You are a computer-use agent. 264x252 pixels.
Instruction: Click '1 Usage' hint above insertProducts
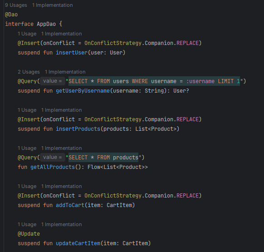pos(27,110)
